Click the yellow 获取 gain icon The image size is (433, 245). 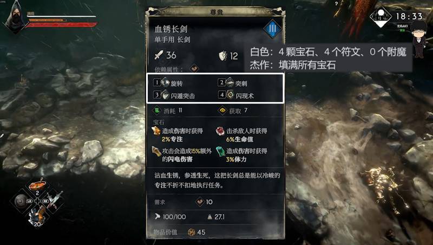[222, 111]
